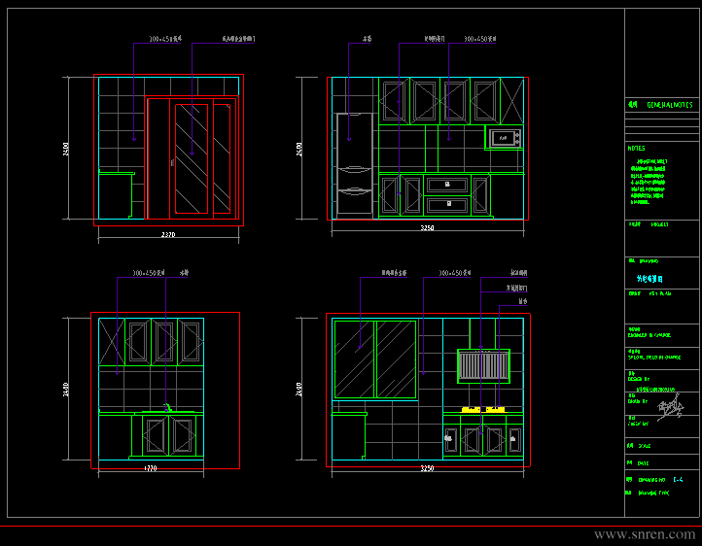Click the upper drawer front in base cabinet
Viewport: 702px width, 546px height.
447,185
